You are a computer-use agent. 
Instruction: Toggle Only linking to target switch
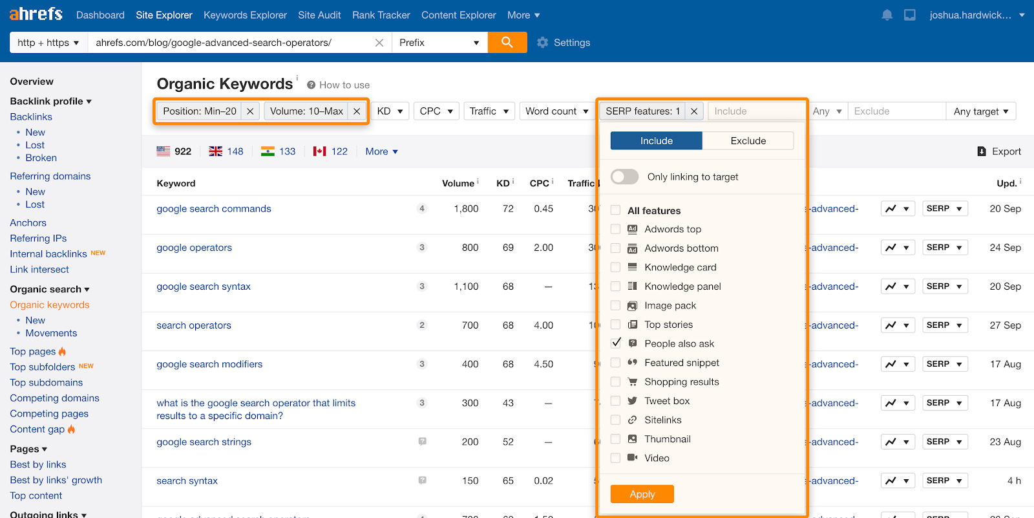click(x=624, y=177)
